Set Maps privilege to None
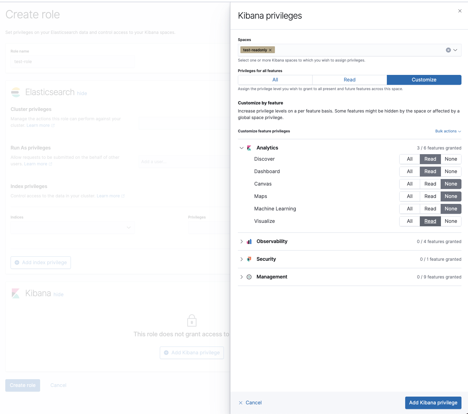Viewport: 468px width, 414px height. (x=451, y=196)
